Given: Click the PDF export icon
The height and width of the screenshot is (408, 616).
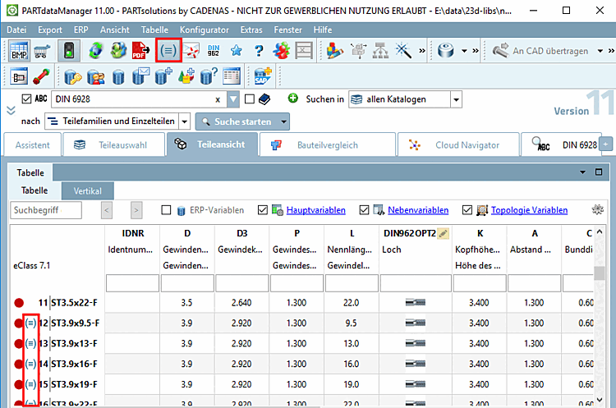Looking at the screenshot, I should point(140,51).
